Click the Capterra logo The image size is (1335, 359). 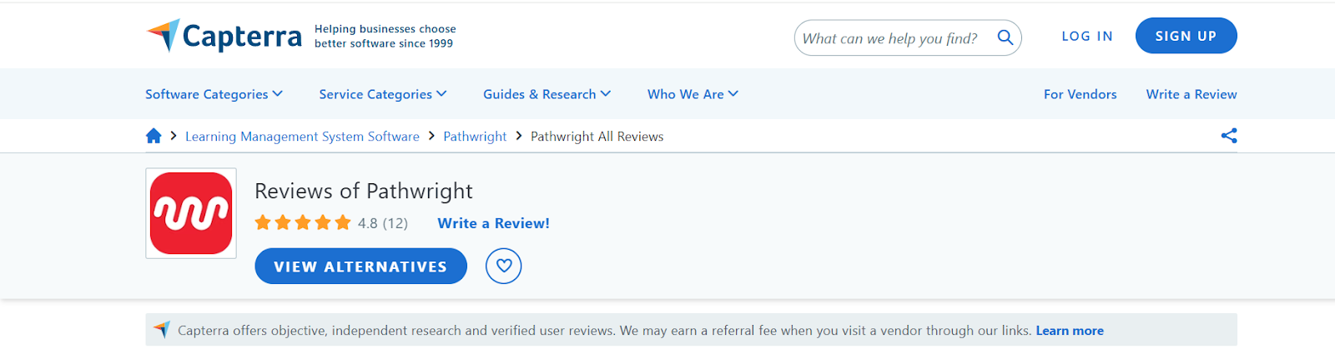point(224,36)
